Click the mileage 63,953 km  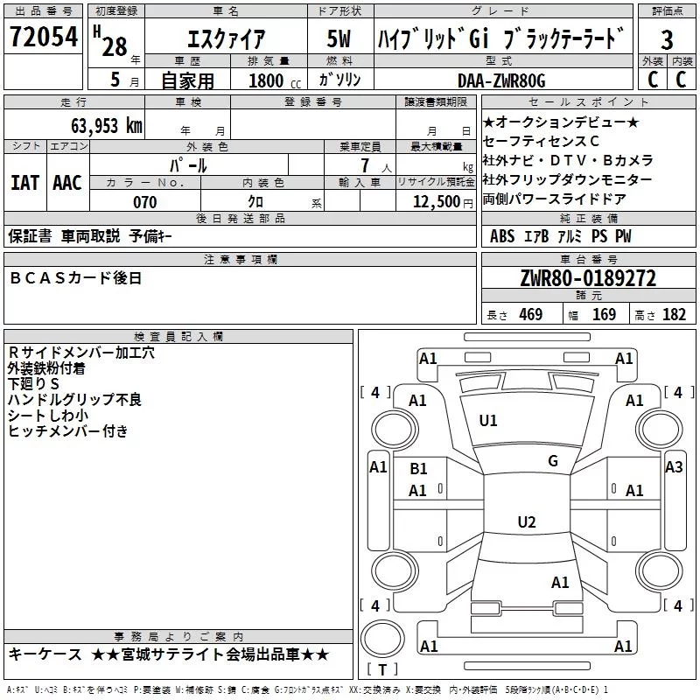107,126
